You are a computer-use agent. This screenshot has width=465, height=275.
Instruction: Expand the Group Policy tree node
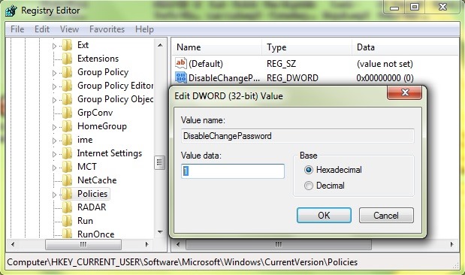[x=54, y=73]
